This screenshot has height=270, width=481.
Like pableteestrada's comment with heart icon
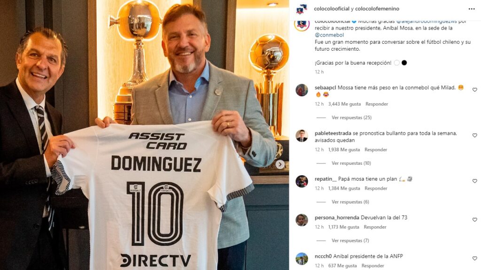474,135
